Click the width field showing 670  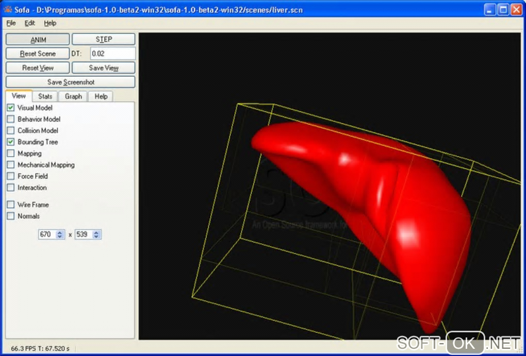pos(47,234)
